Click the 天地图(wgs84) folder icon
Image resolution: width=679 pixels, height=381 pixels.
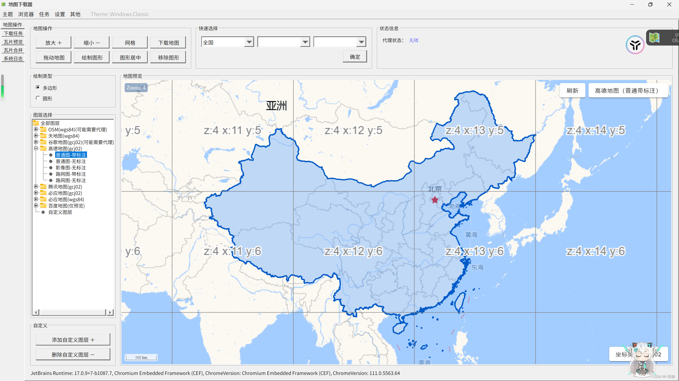click(43, 136)
